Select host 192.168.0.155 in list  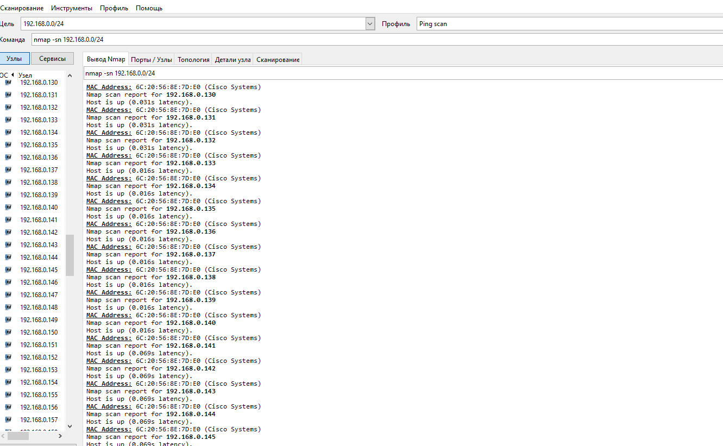39,395
